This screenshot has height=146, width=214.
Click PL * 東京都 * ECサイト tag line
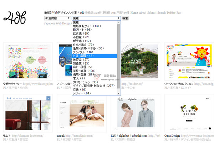click(x=178, y=88)
